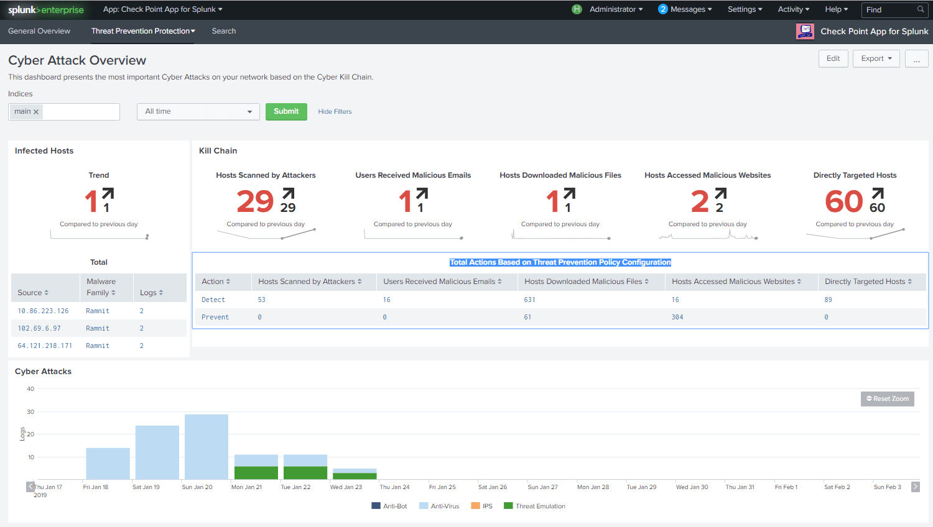Toggle the Anti-Virus series in the legend
933x527 pixels.
[439, 505]
